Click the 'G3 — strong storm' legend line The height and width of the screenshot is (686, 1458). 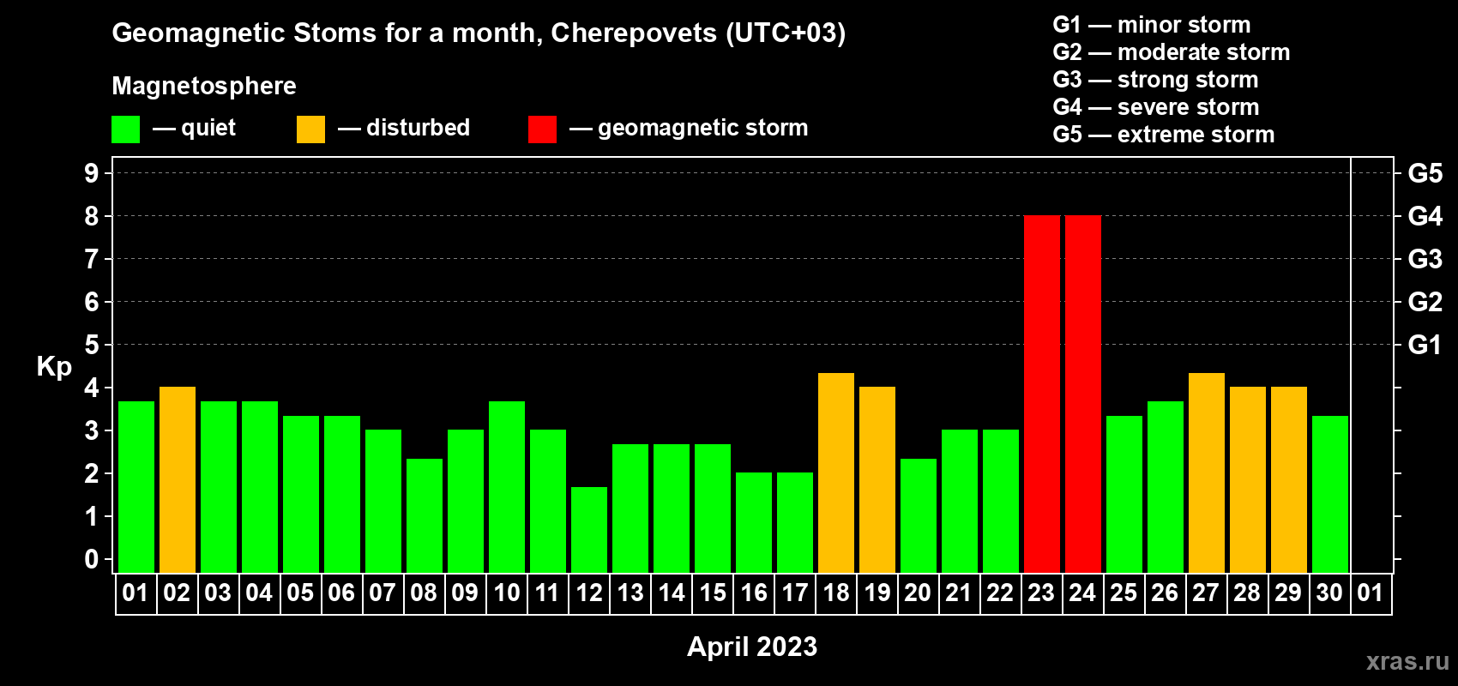[x=1155, y=80]
